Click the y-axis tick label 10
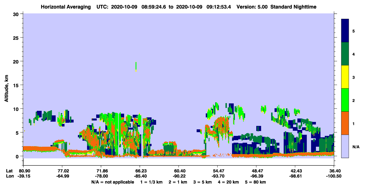371x190 pixels. click(17, 109)
